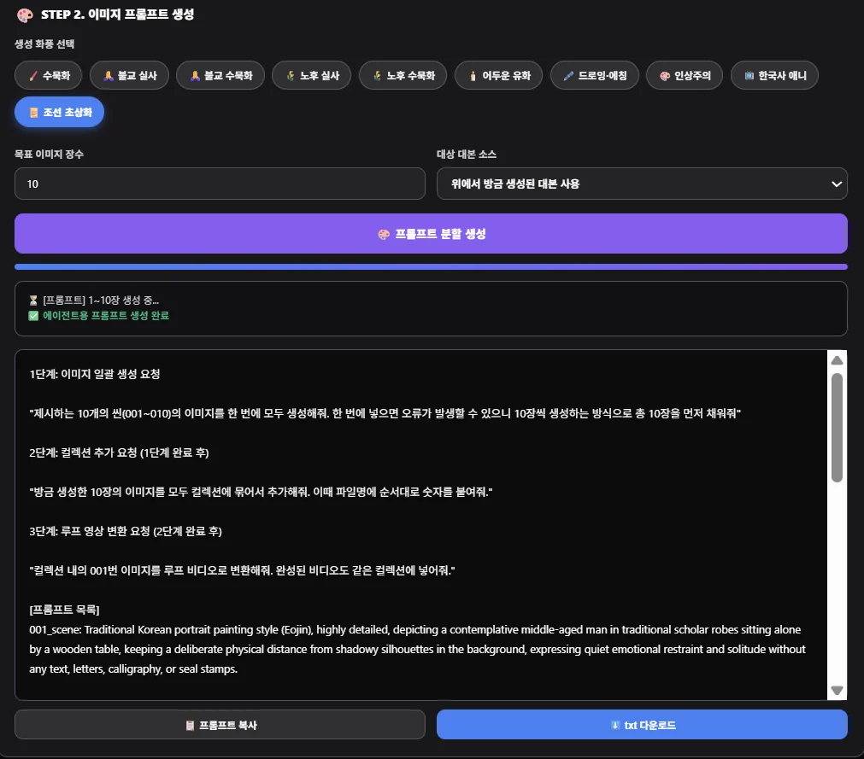Choose the 노후 수묵화 style chip

403,75
